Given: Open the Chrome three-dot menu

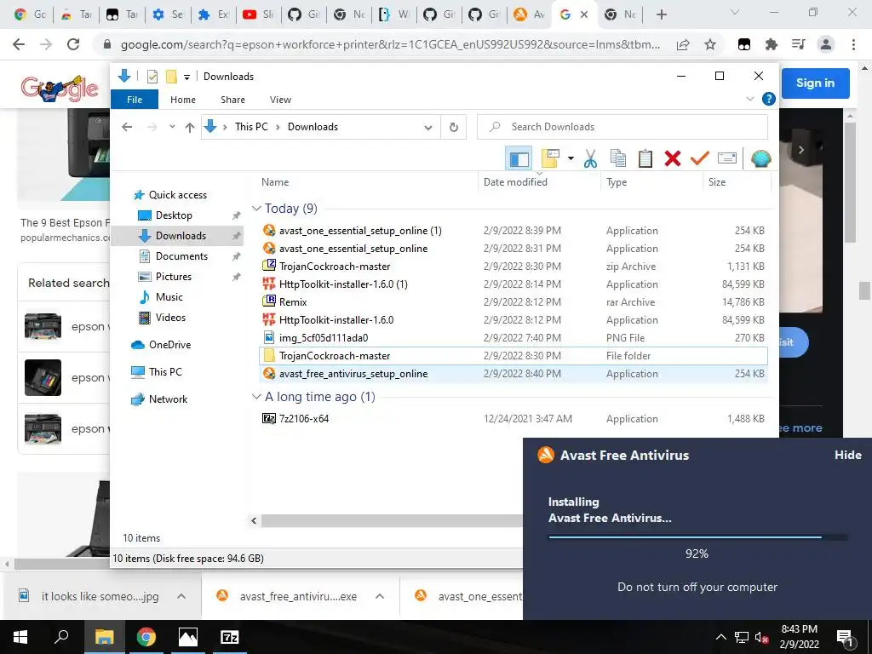Looking at the screenshot, I should (853, 45).
